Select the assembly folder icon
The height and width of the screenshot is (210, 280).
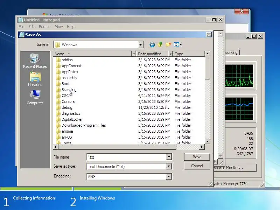coord(58,77)
